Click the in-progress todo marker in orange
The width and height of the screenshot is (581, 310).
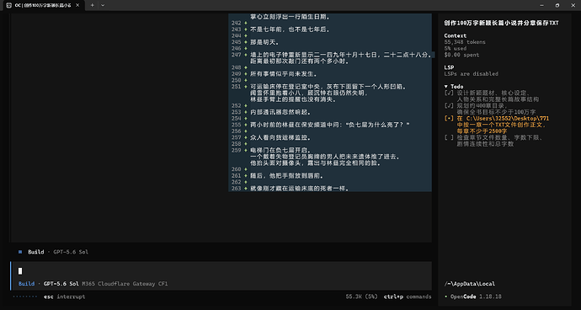[448, 118]
